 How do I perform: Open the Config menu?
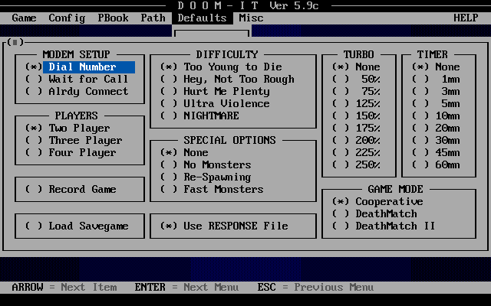click(67, 18)
